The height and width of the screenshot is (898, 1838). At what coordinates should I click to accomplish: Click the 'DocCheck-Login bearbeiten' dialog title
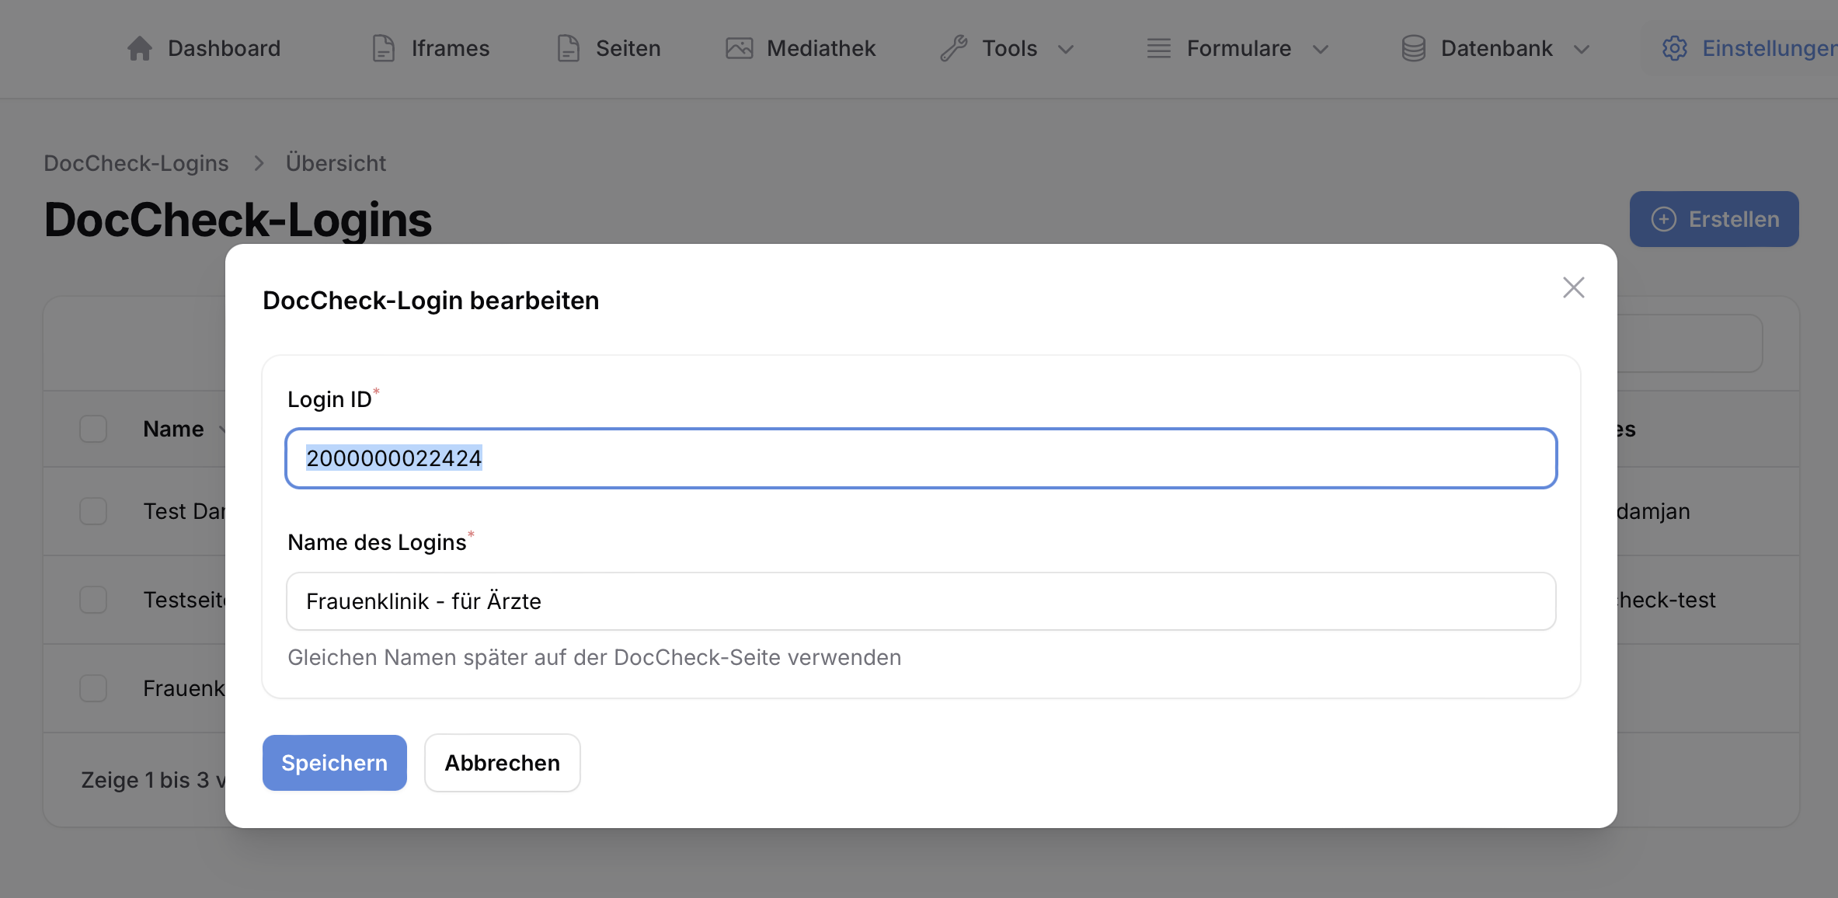pyautogui.click(x=431, y=301)
